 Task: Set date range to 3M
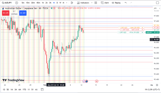tap(16, 89)
